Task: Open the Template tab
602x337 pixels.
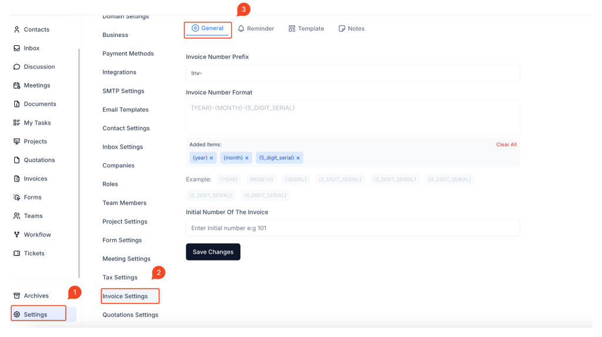Action: (x=306, y=29)
